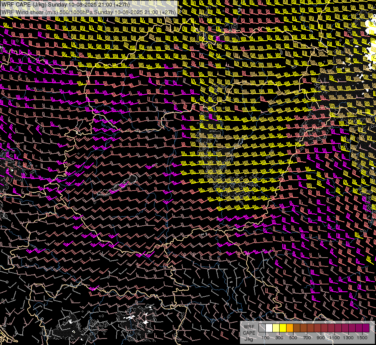Click the legend value 1500
The width and height of the screenshot is (376, 345).
(362, 338)
